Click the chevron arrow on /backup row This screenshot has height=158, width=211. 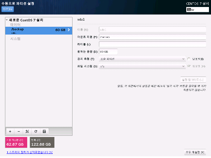click(69, 30)
